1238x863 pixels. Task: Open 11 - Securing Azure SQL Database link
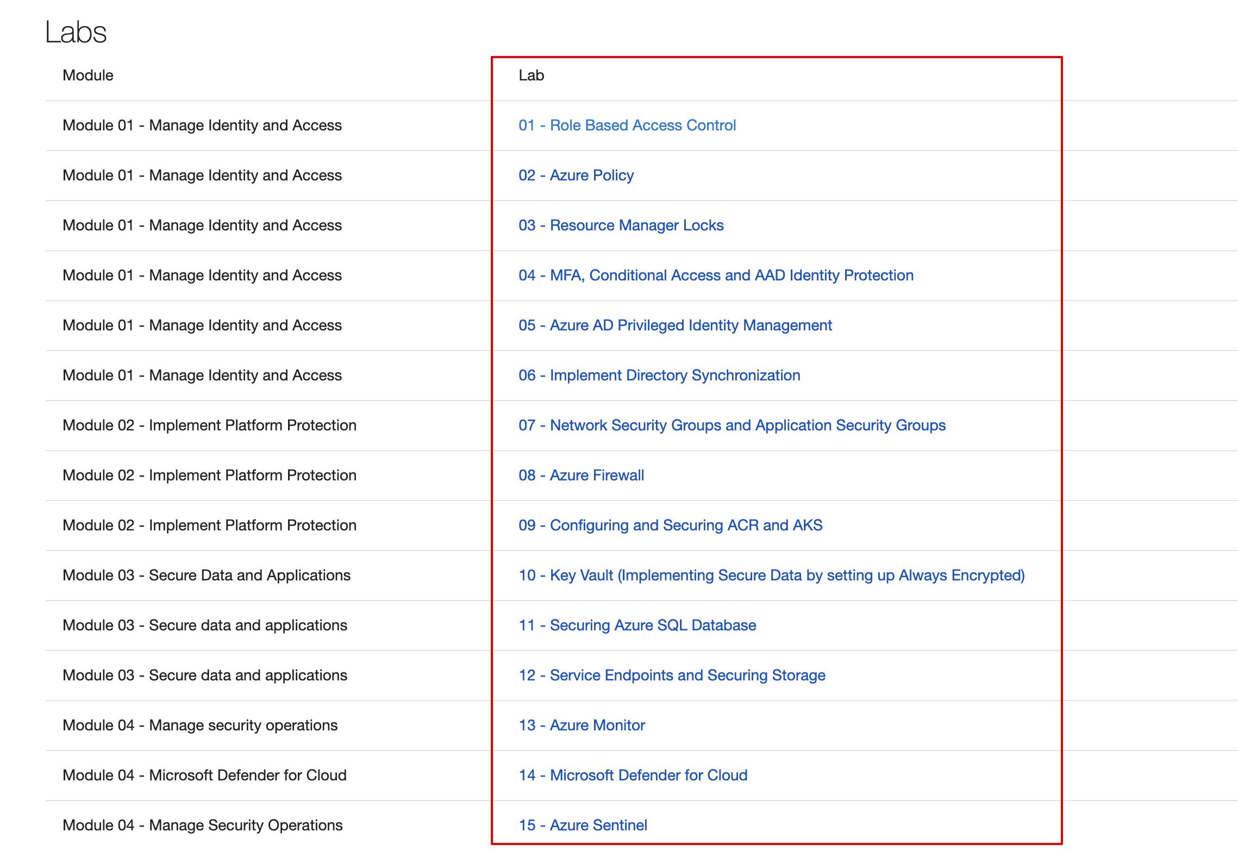point(637,625)
